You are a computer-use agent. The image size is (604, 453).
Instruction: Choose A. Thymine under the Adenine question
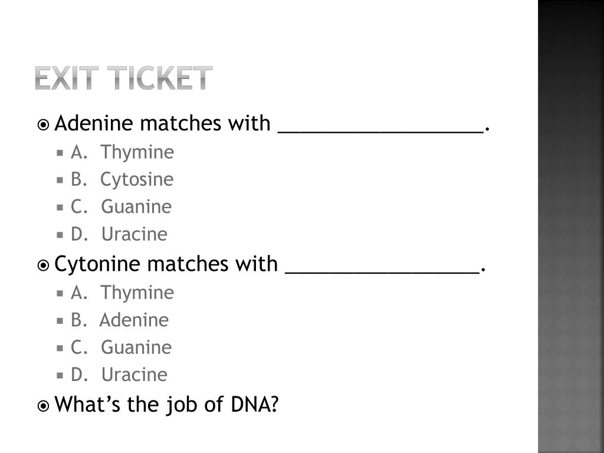(x=123, y=152)
